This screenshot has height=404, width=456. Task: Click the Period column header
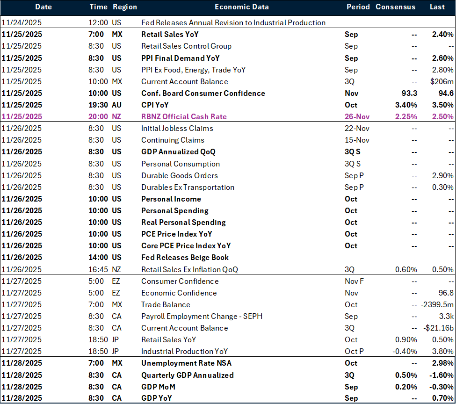pyautogui.click(x=358, y=7)
